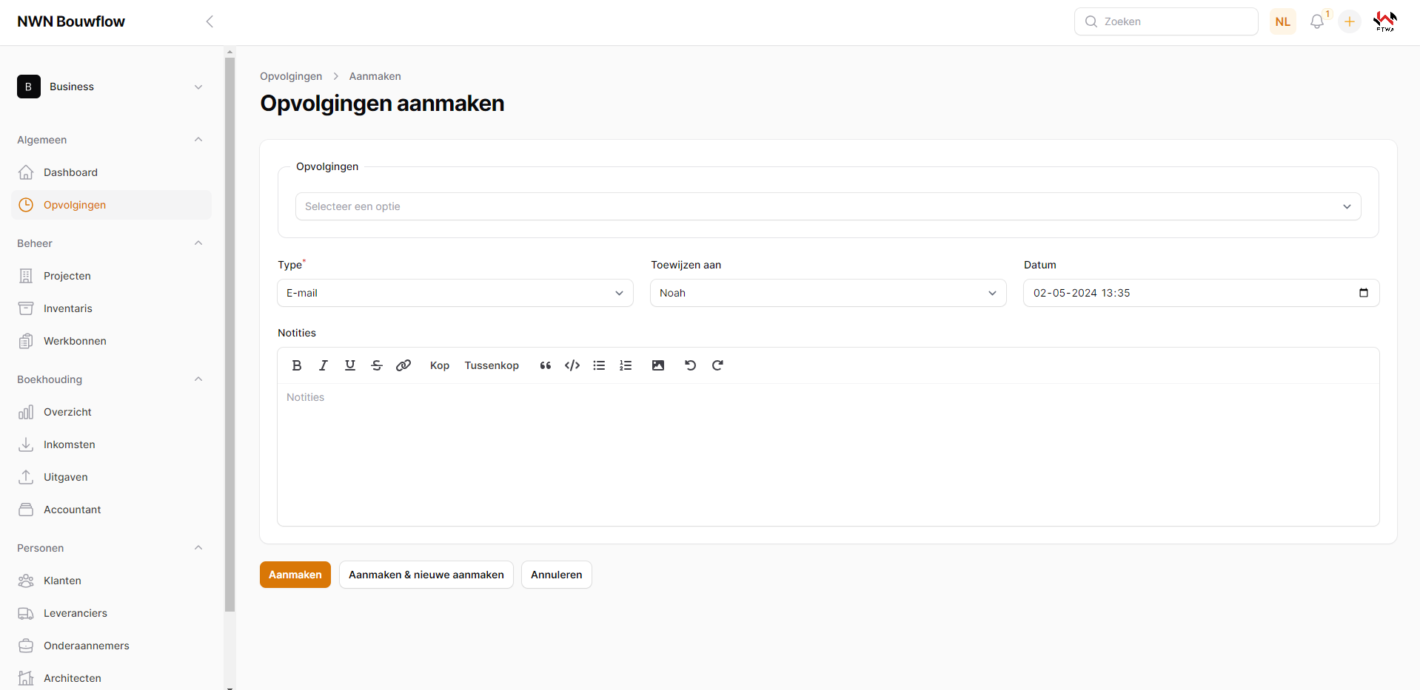Screen dimensions: 1420x690
Task: Toggle bold formatting in Notities editor
Action: pos(297,365)
